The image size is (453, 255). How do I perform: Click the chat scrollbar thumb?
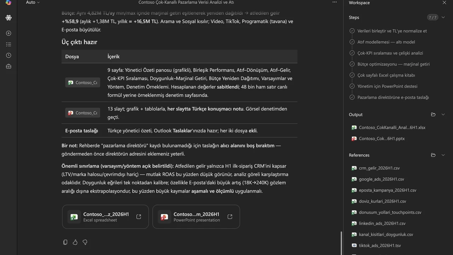[342, 243]
